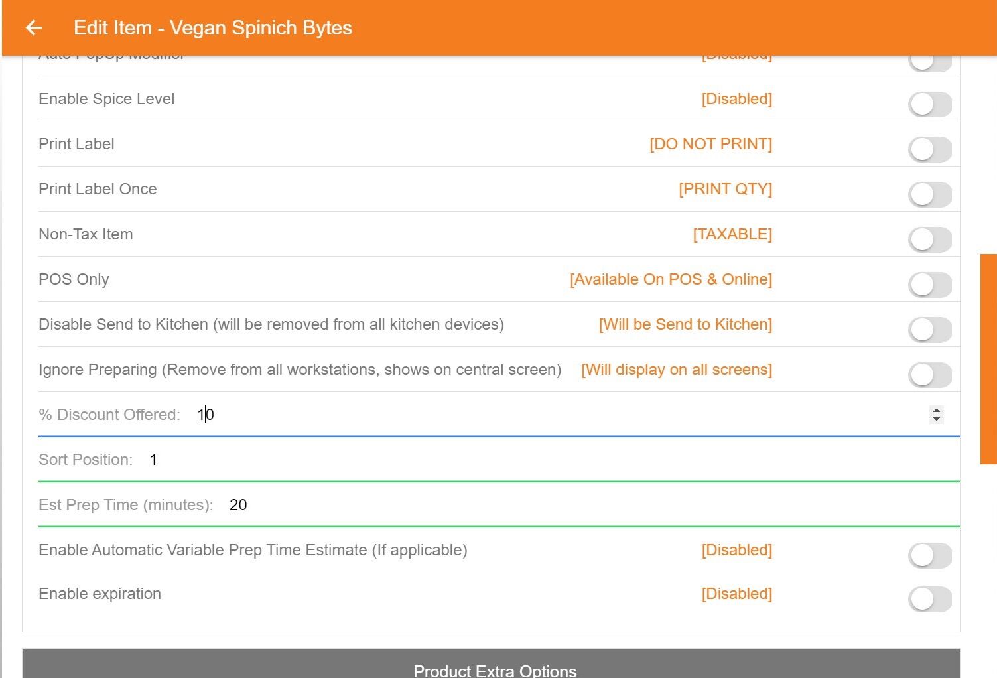This screenshot has width=997, height=678.
Task: Enable the Print Label toggle
Action: click(x=929, y=149)
